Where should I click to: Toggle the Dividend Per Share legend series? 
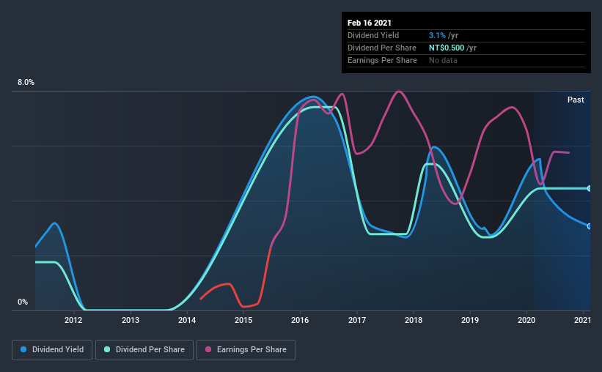144,350
